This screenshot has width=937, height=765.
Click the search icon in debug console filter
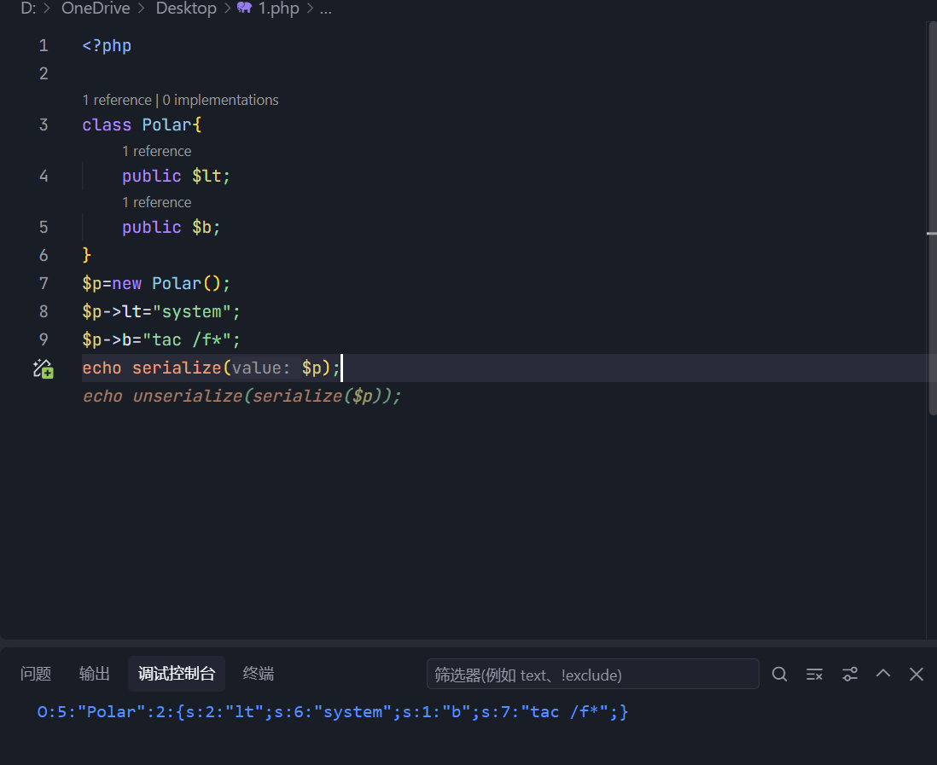click(x=779, y=675)
